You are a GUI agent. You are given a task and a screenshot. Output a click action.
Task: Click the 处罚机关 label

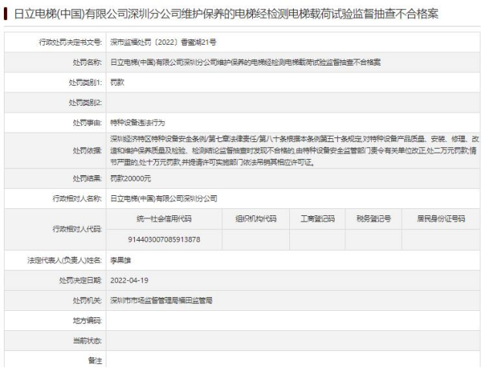pyautogui.click(x=87, y=300)
